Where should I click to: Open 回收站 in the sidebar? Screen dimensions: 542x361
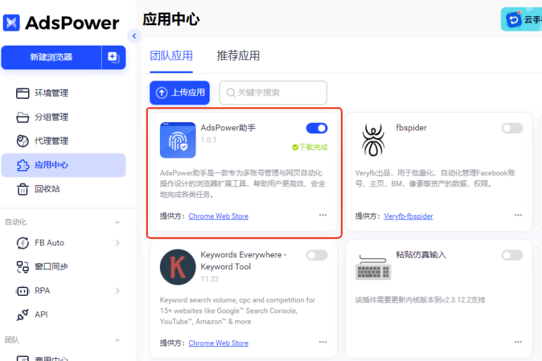click(63, 189)
